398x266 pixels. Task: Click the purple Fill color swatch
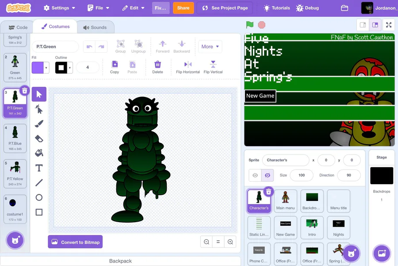pos(38,68)
